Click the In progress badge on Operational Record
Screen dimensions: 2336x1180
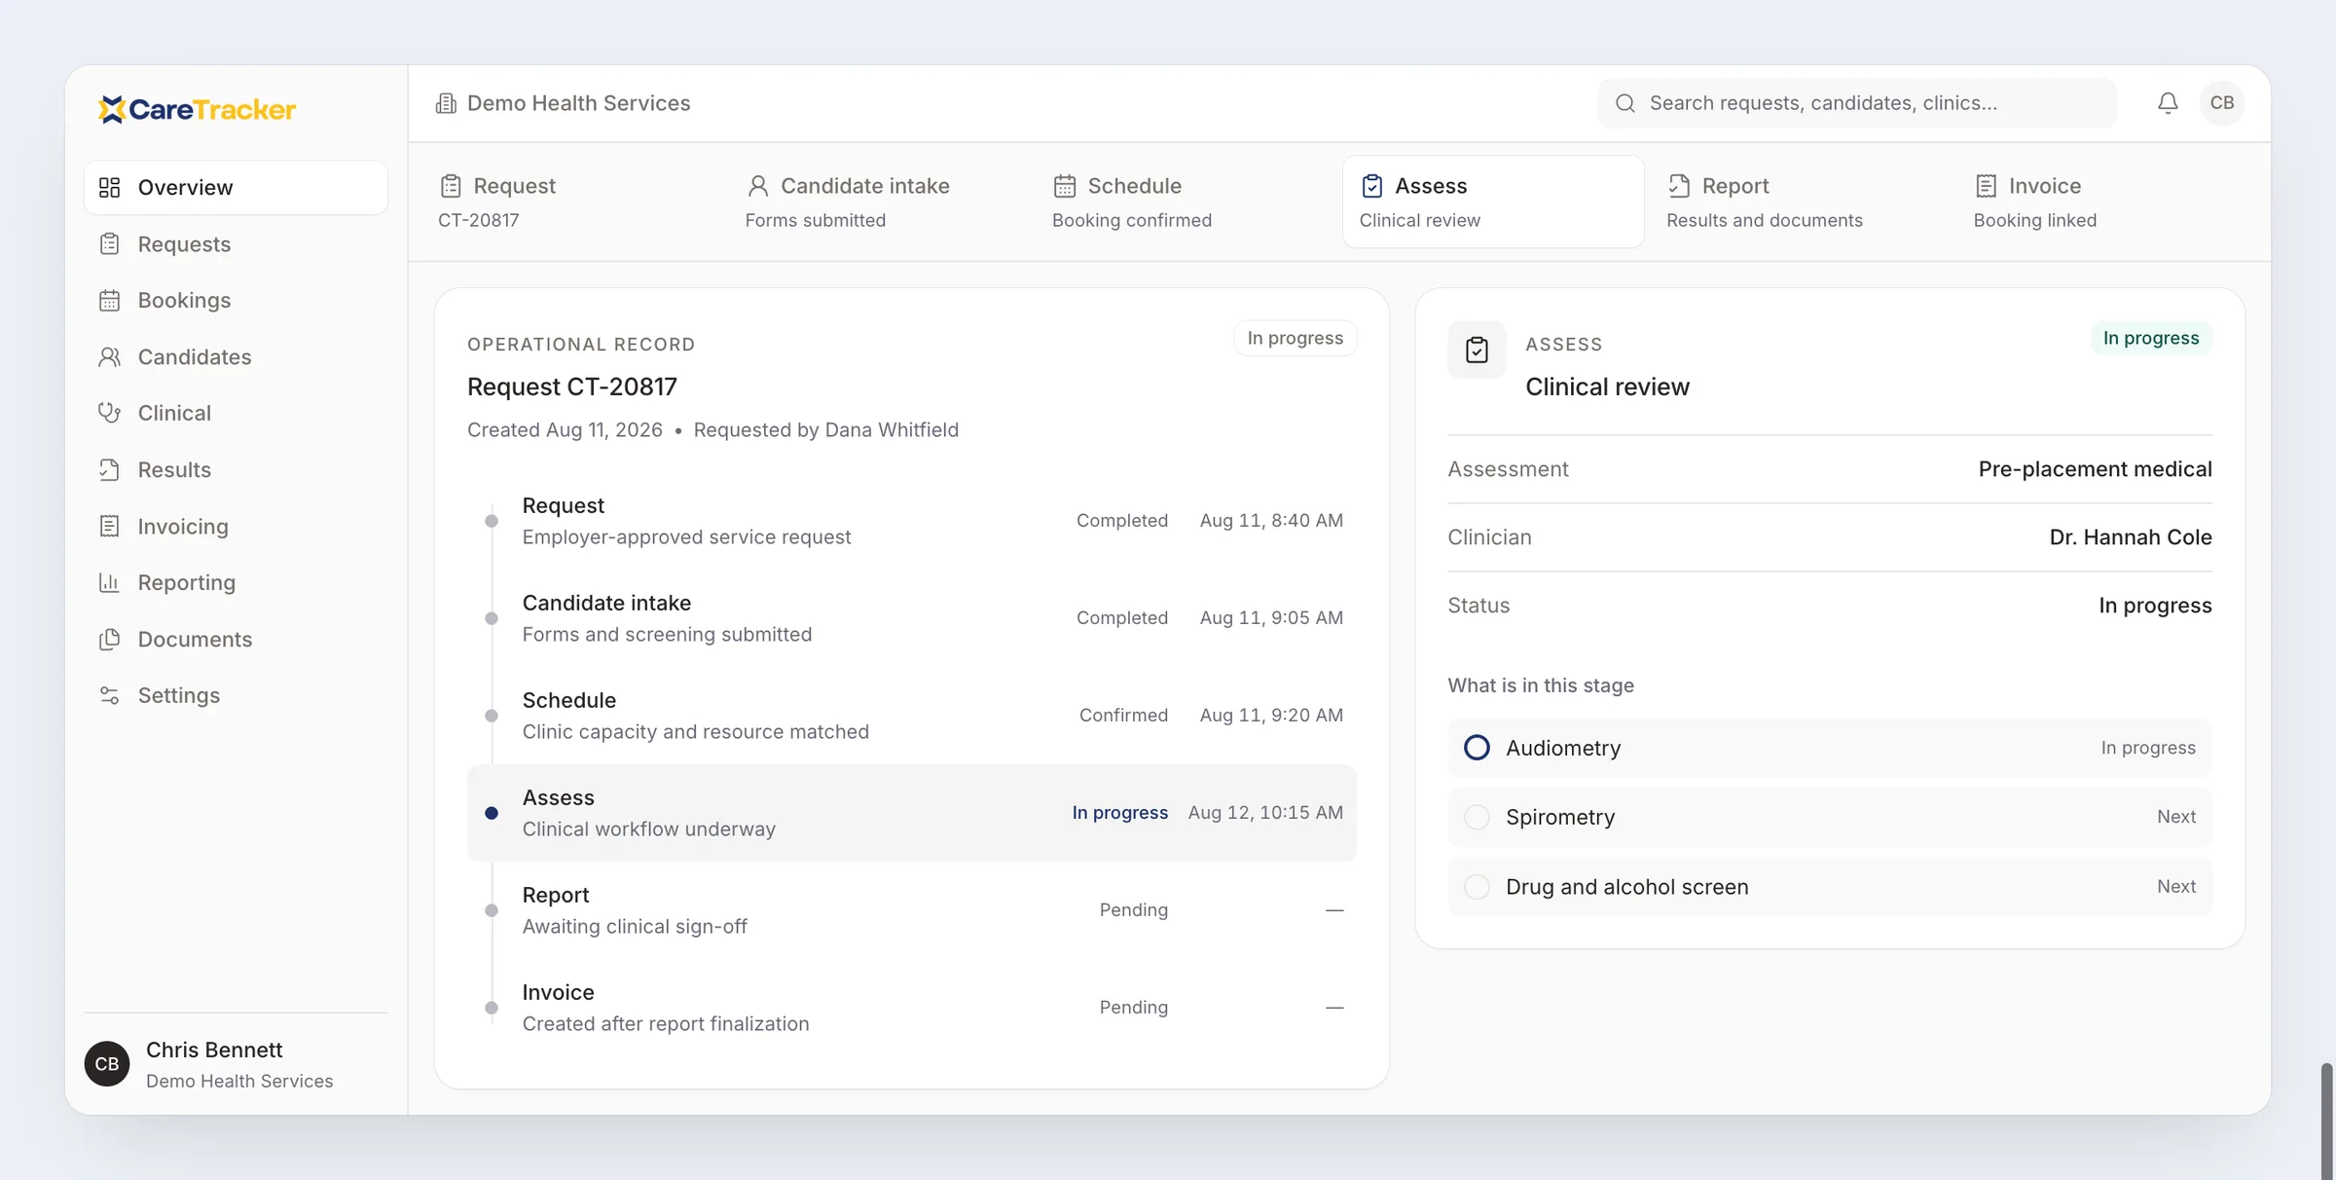coord(1296,338)
